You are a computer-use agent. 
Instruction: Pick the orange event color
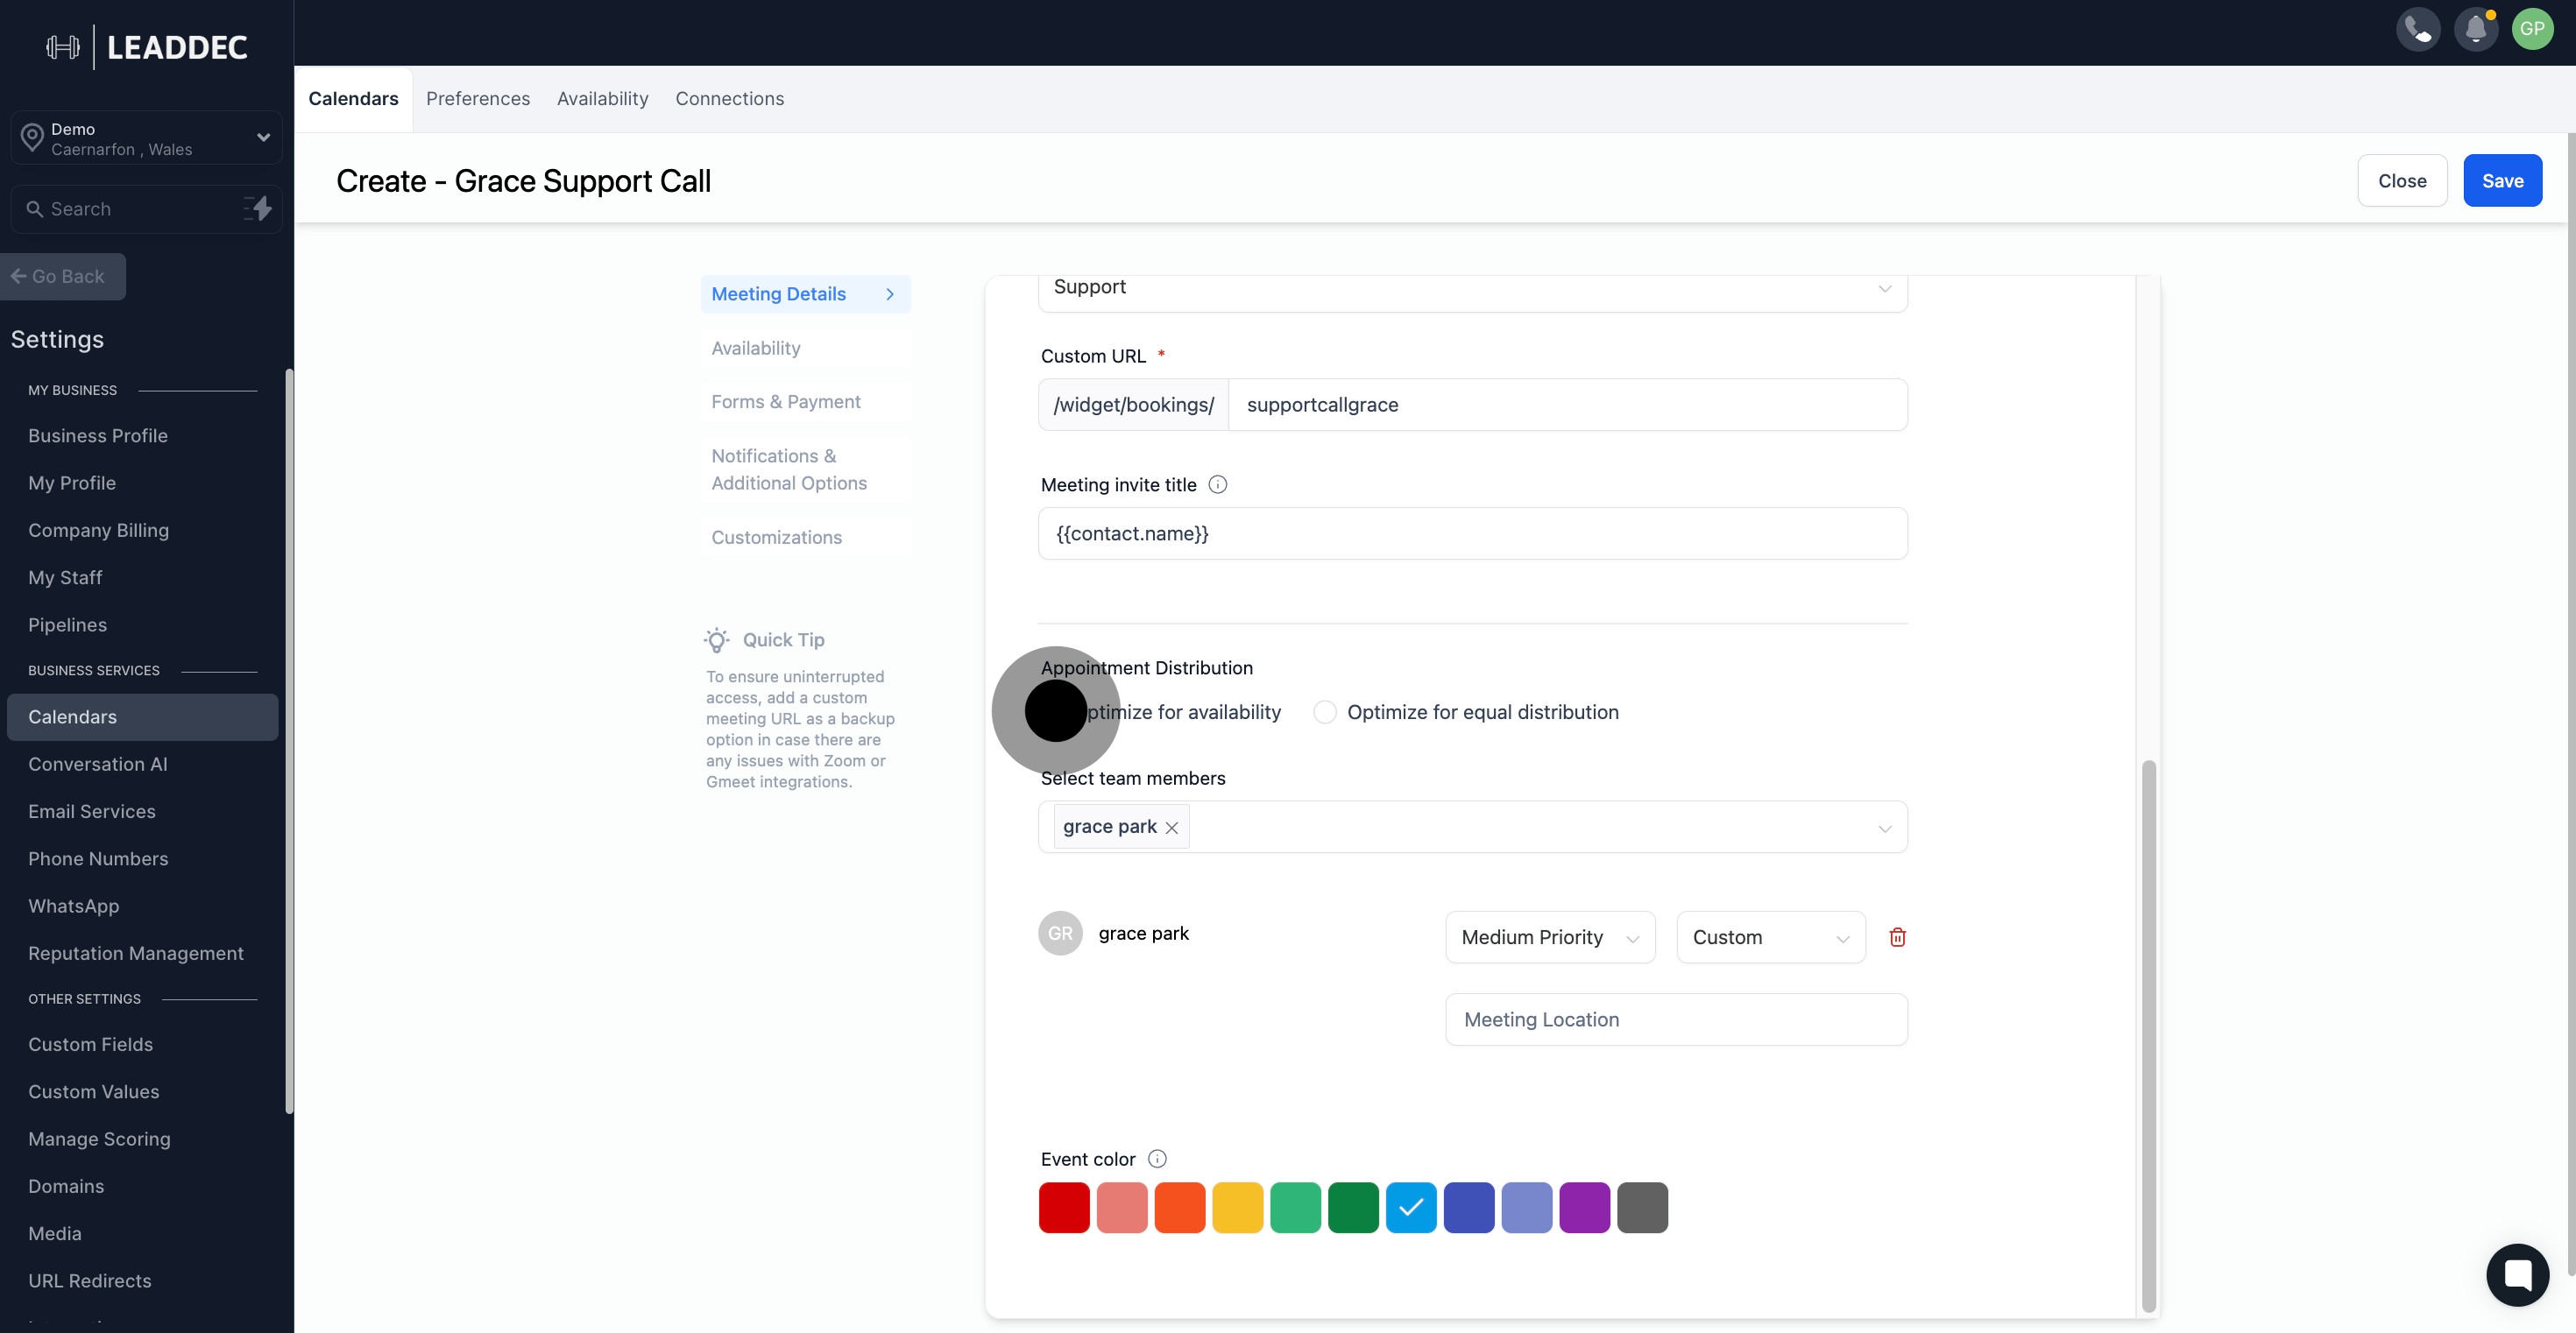1180,1208
